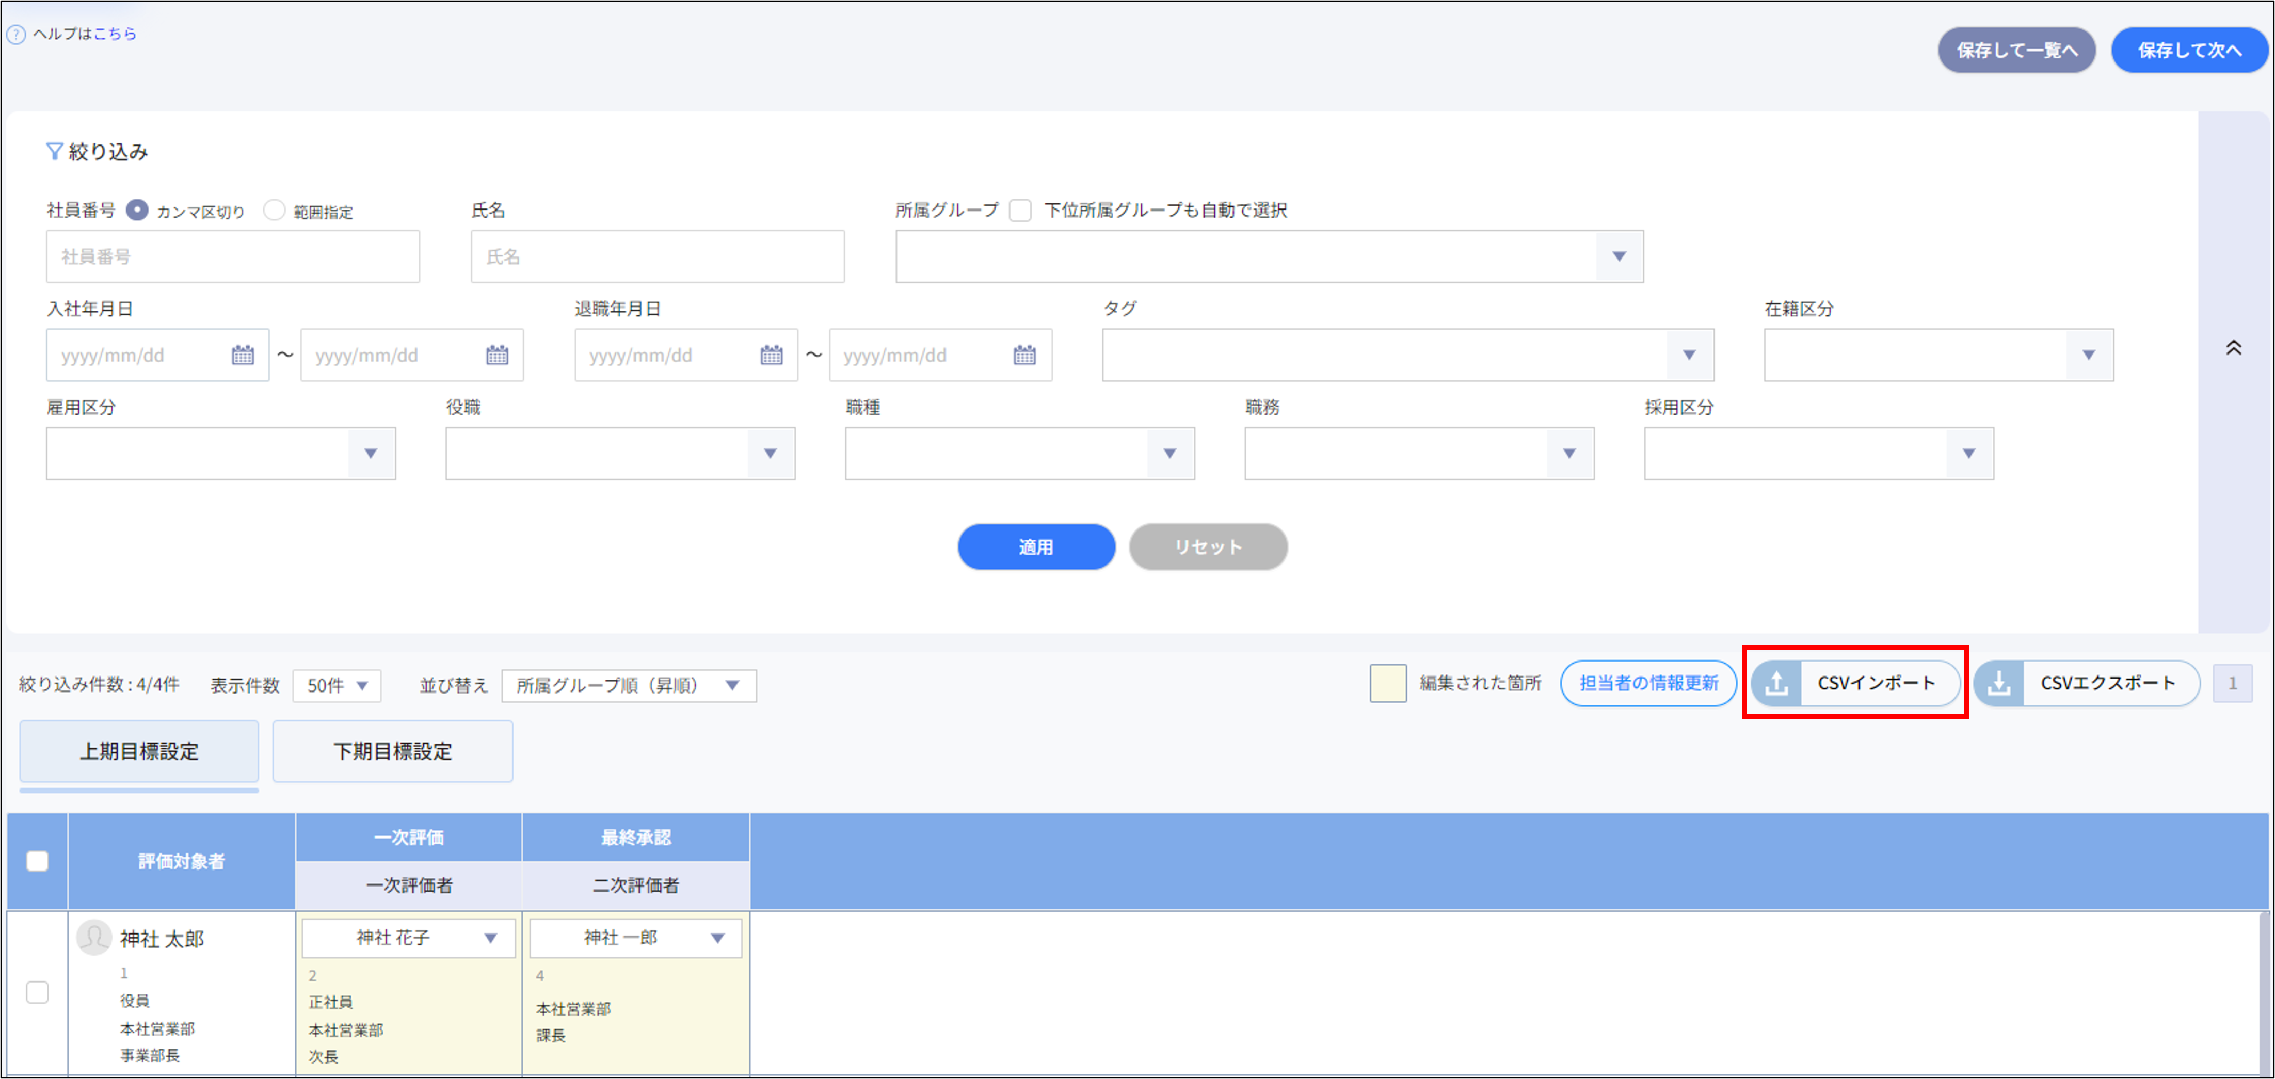
Task: Open help link こちら
Action: tap(115, 34)
